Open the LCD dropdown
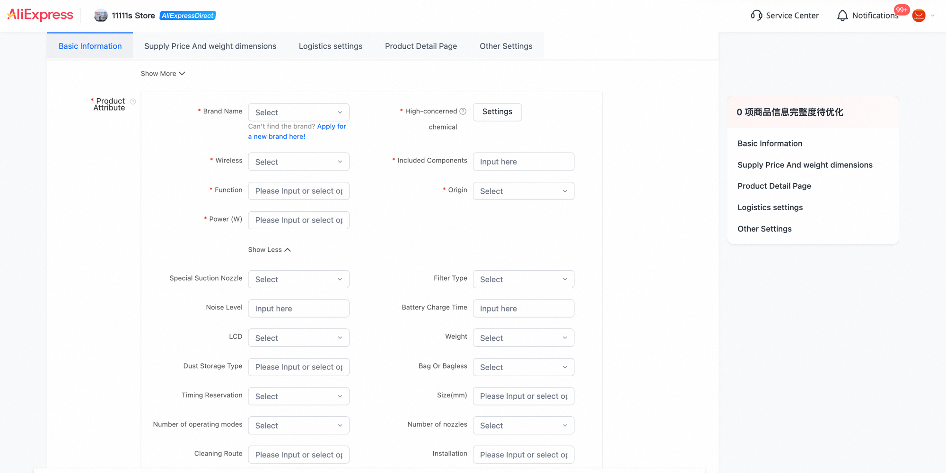The width and height of the screenshot is (946, 473). click(298, 338)
